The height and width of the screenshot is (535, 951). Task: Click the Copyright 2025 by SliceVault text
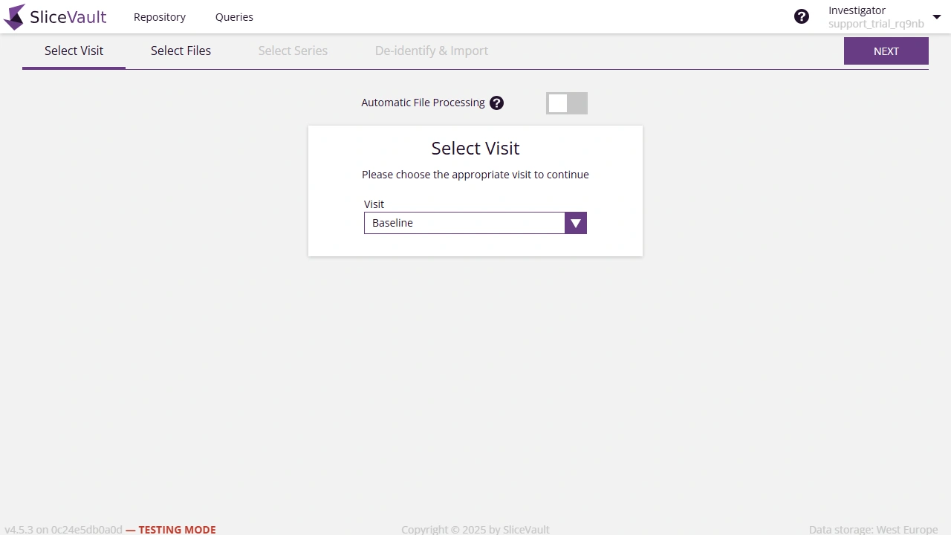(x=475, y=530)
